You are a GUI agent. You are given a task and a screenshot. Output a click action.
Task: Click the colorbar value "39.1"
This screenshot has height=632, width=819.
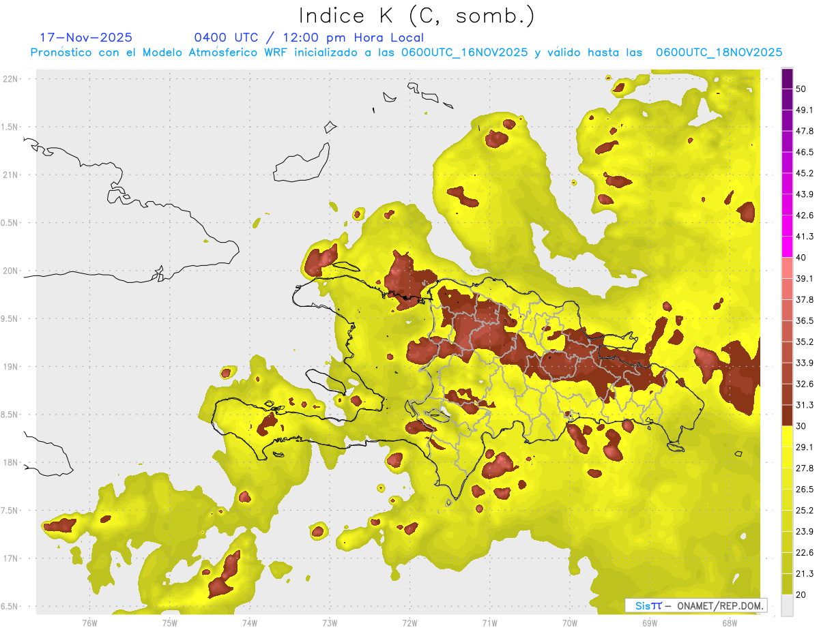pos(805,278)
